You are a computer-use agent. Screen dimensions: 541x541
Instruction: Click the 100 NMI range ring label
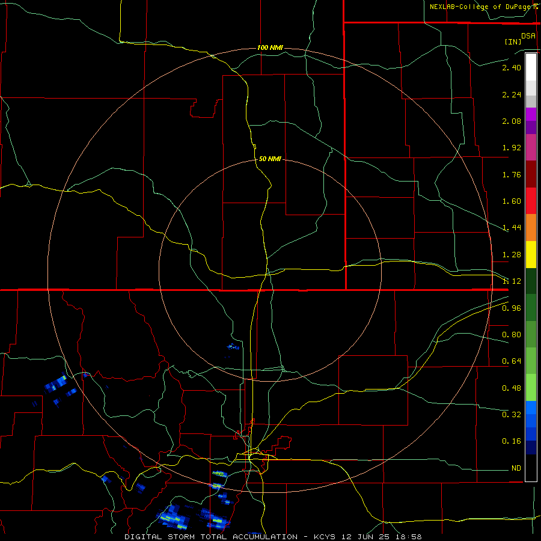tap(270, 47)
